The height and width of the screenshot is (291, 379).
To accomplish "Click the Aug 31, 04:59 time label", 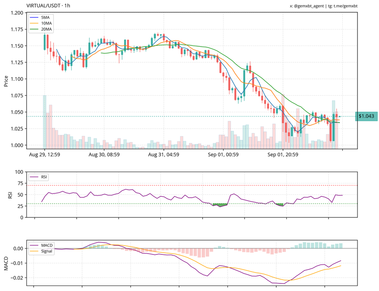I will (164, 154).
